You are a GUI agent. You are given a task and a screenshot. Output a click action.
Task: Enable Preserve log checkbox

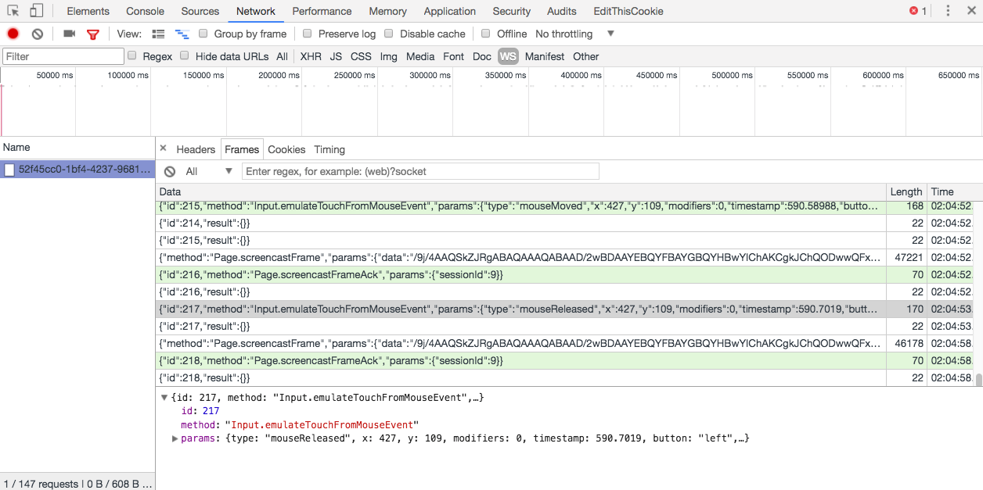(308, 34)
